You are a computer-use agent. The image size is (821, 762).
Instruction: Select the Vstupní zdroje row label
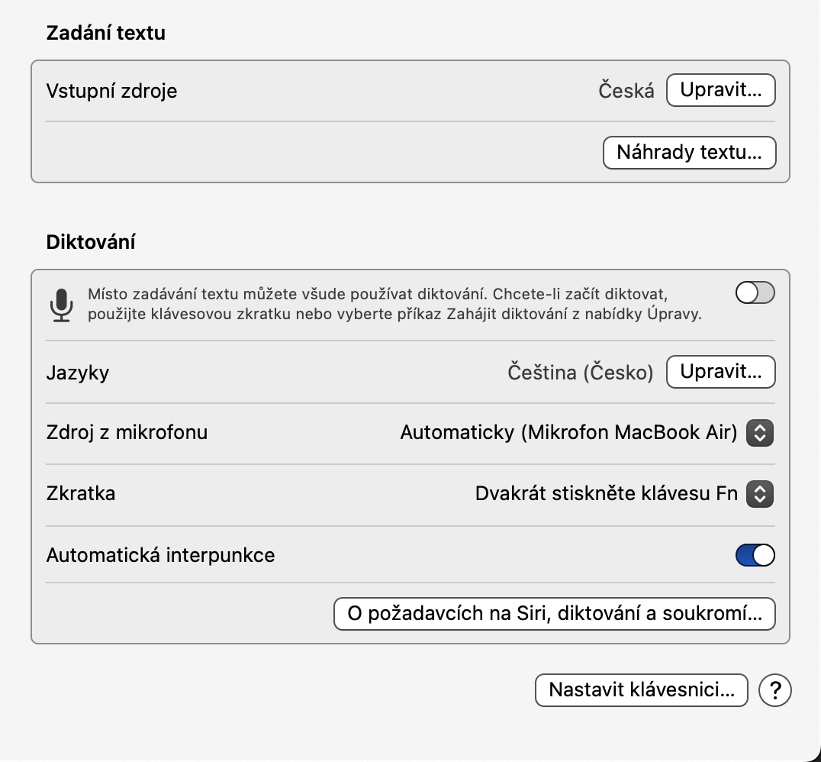(x=111, y=92)
